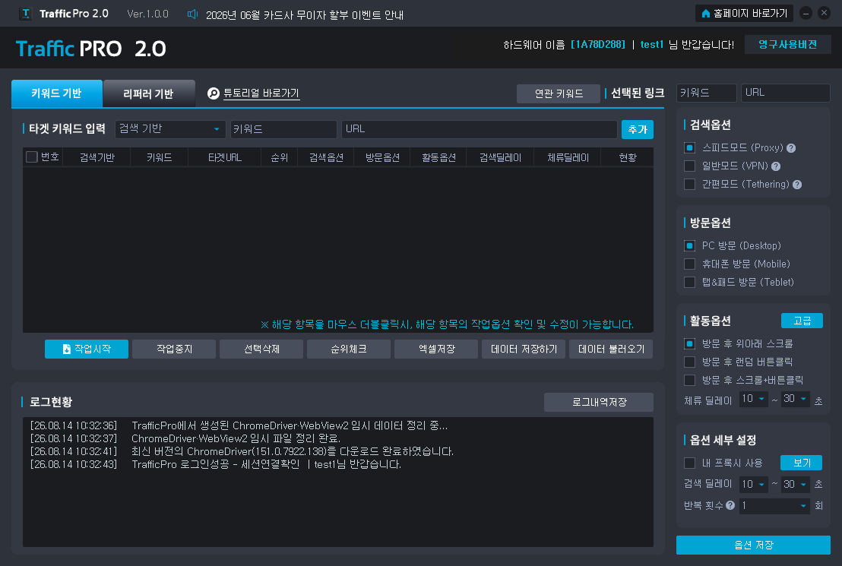Click the 검색옵션 column header

pyautogui.click(x=326, y=157)
